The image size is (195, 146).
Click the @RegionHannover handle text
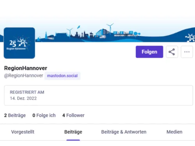[23, 76]
